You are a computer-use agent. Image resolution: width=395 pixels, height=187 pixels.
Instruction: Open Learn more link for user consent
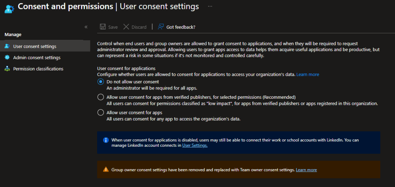(x=308, y=74)
